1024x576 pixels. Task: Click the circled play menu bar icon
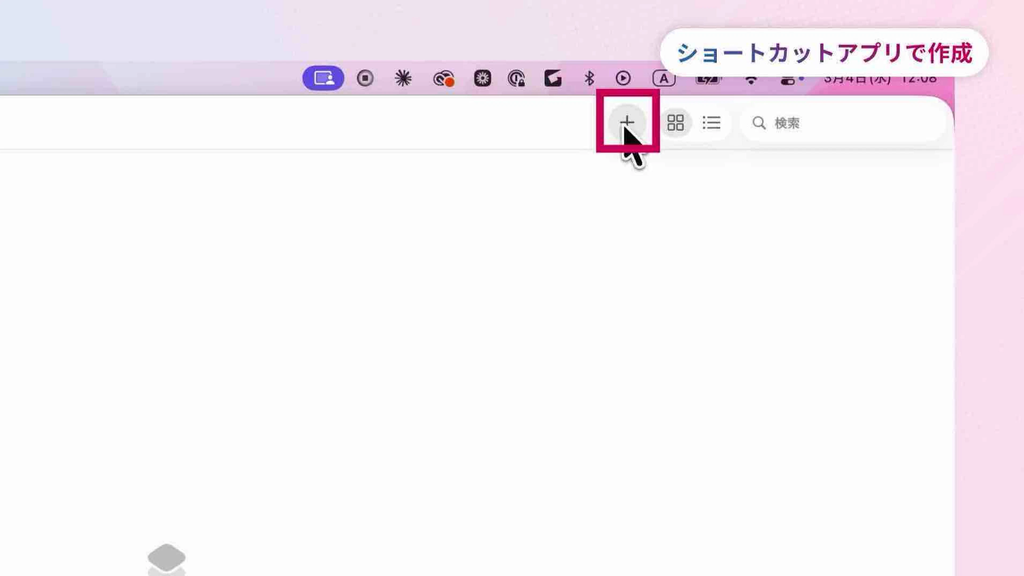coord(623,78)
